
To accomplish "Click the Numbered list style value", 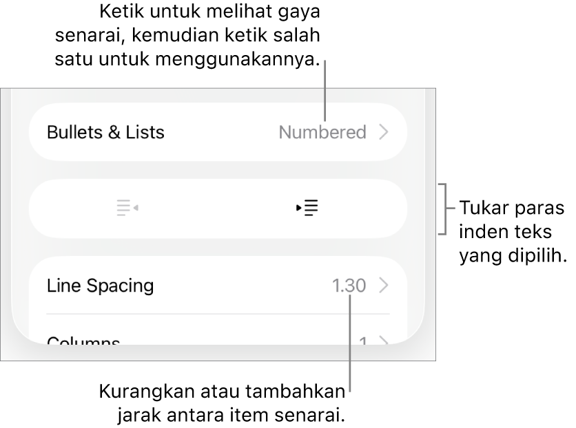I will point(322,132).
